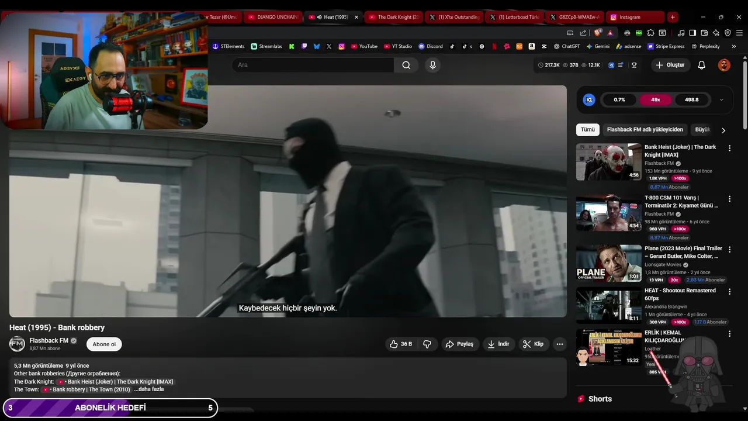Open the ChatGPT bookmark

pos(566,46)
